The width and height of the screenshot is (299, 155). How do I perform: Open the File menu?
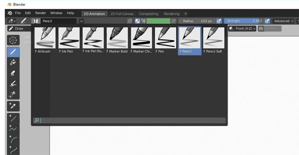pos(18,13)
